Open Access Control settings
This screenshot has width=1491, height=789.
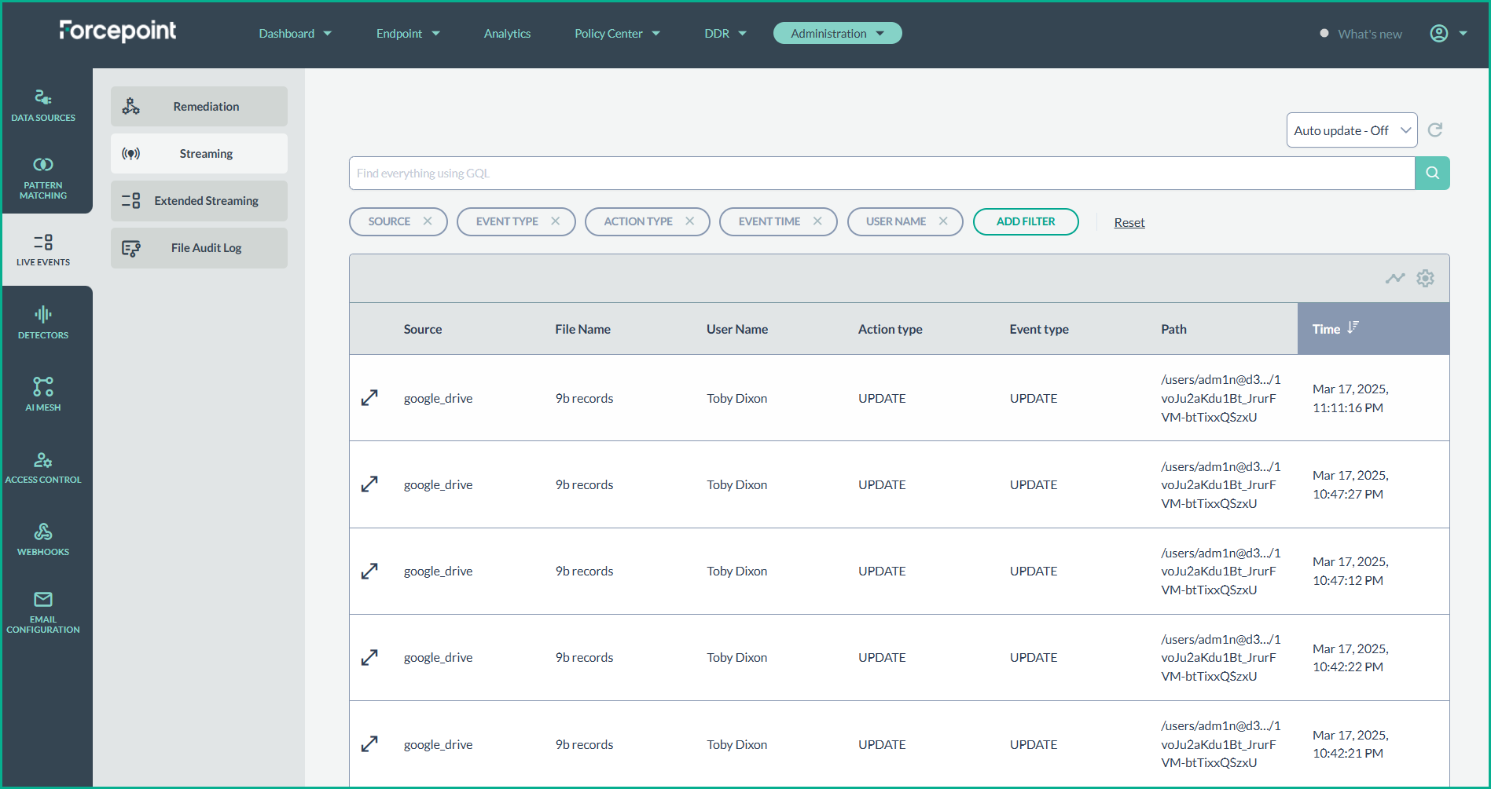point(43,467)
